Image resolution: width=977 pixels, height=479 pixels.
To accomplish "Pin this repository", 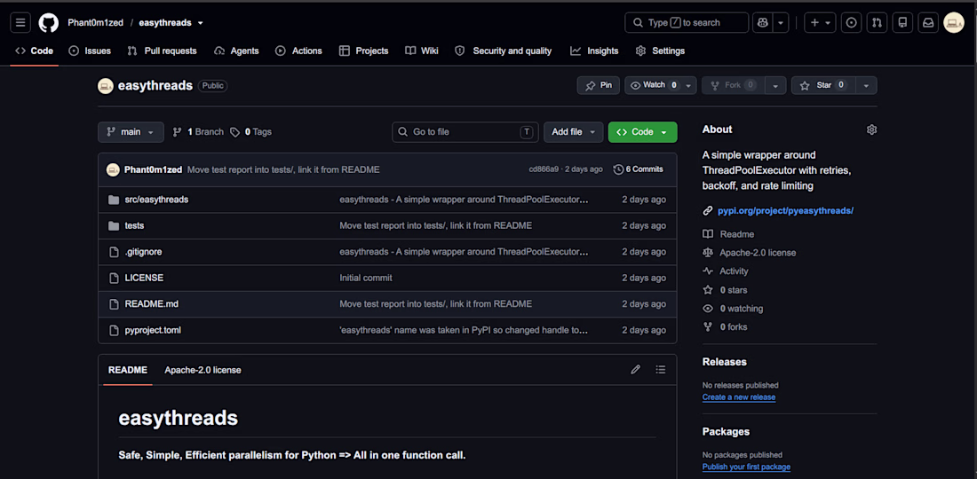I will tap(598, 85).
